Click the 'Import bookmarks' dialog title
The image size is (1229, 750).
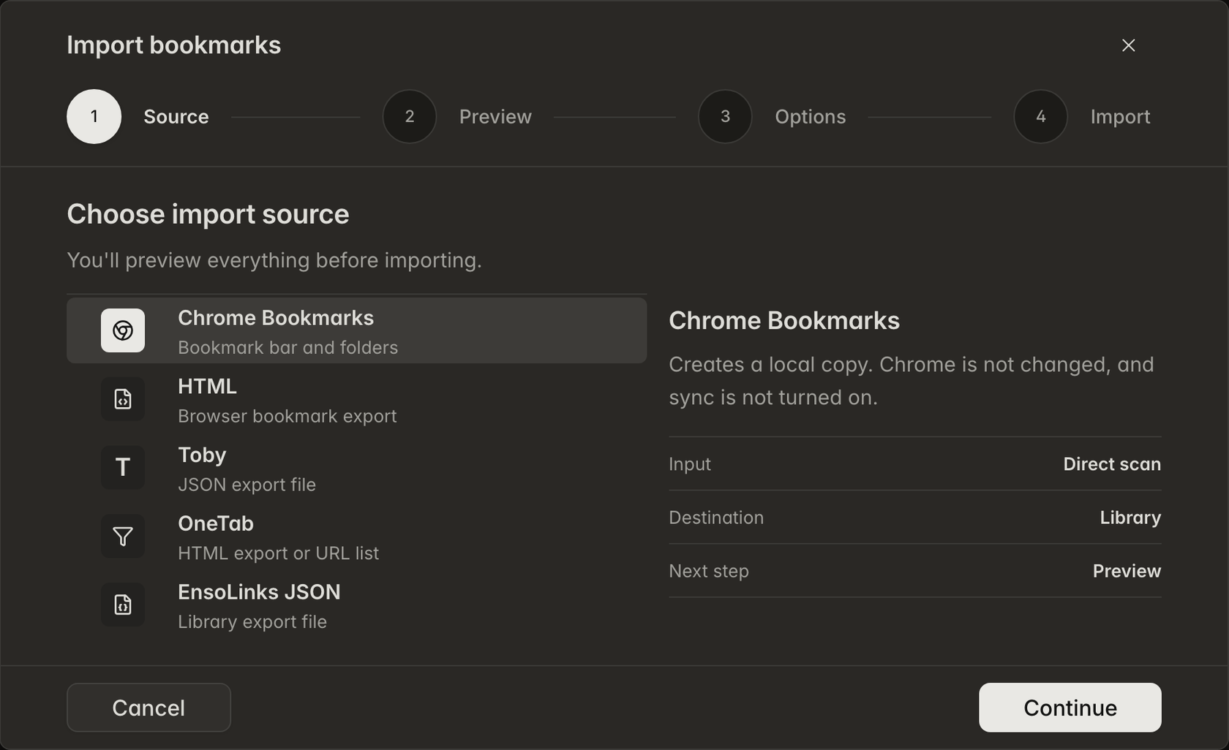(174, 45)
